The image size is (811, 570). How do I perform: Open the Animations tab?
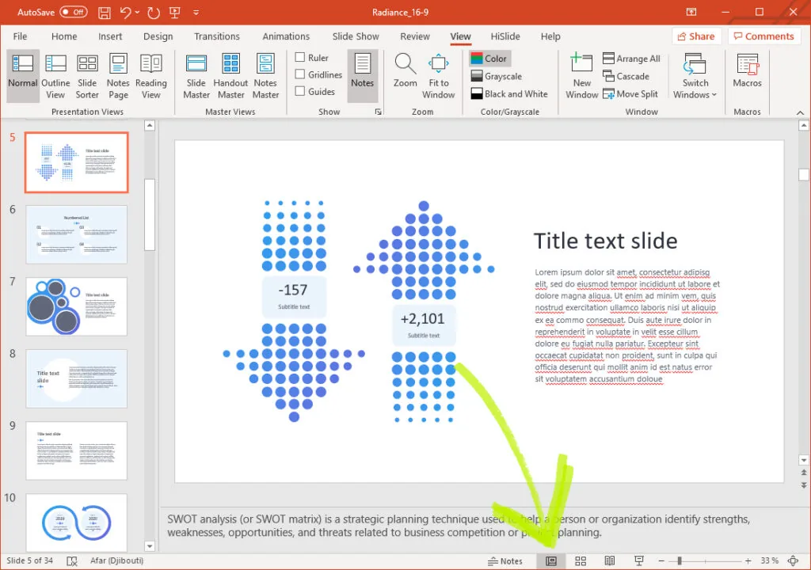(286, 36)
